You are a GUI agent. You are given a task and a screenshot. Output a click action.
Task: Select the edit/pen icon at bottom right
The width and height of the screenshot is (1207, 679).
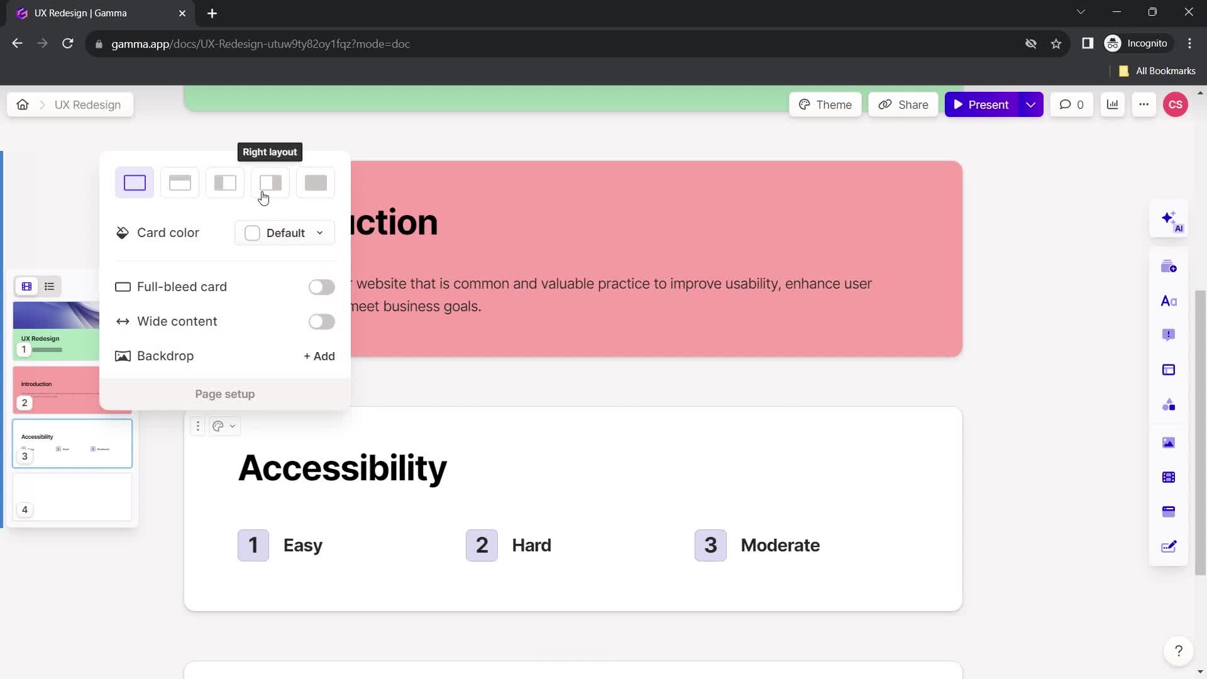tap(1170, 546)
